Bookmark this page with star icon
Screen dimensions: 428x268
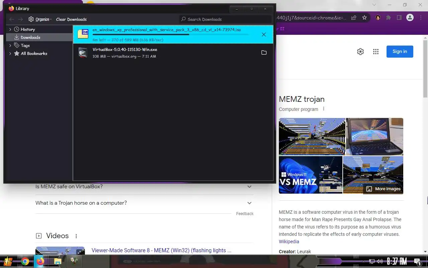click(x=364, y=17)
